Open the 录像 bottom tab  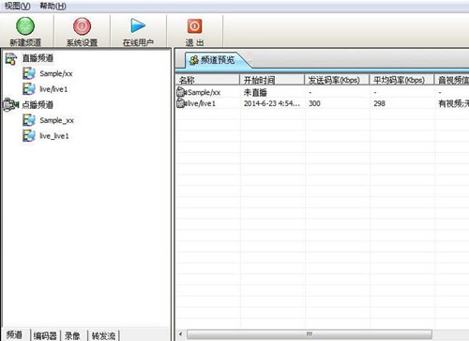(72, 335)
